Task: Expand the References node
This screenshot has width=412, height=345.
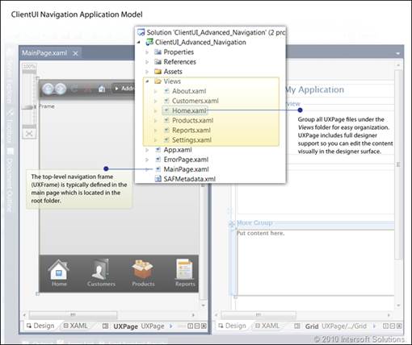Action: [x=147, y=62]
